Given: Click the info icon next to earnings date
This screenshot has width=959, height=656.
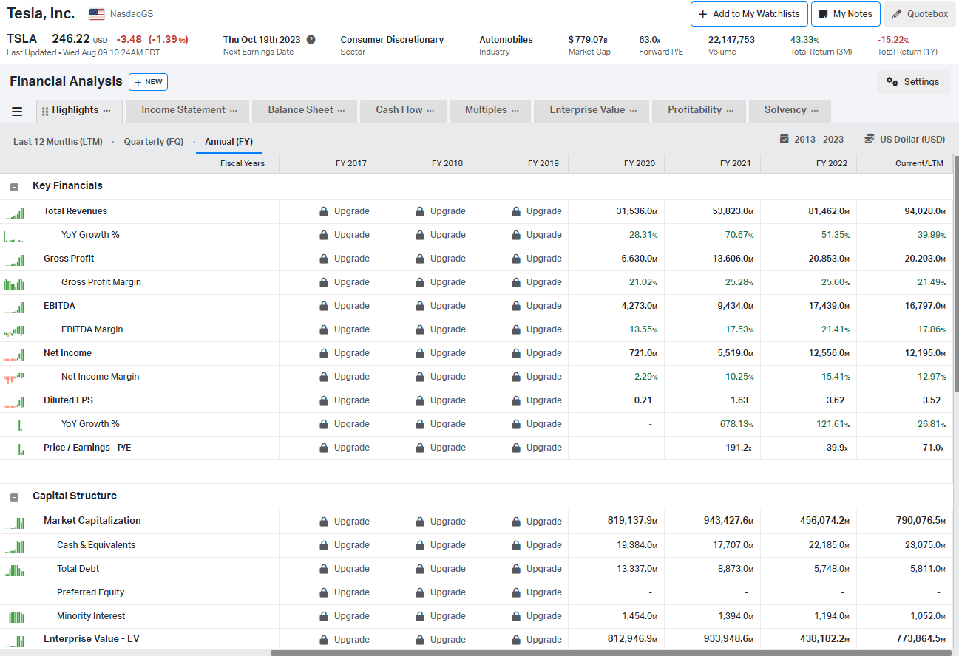Looking at the screenshot, I should click(311, 40).
